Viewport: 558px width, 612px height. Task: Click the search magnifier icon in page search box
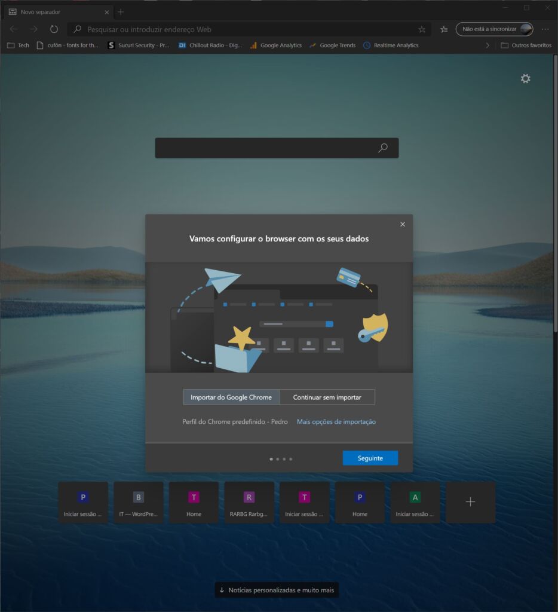(383, 148)
